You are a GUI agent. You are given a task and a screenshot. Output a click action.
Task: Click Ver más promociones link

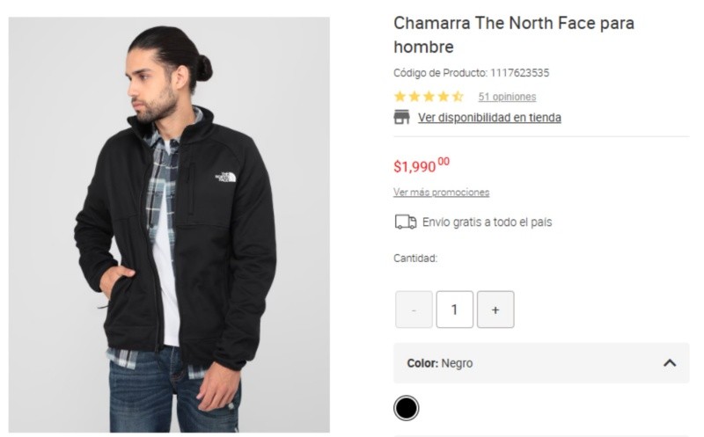441,193
